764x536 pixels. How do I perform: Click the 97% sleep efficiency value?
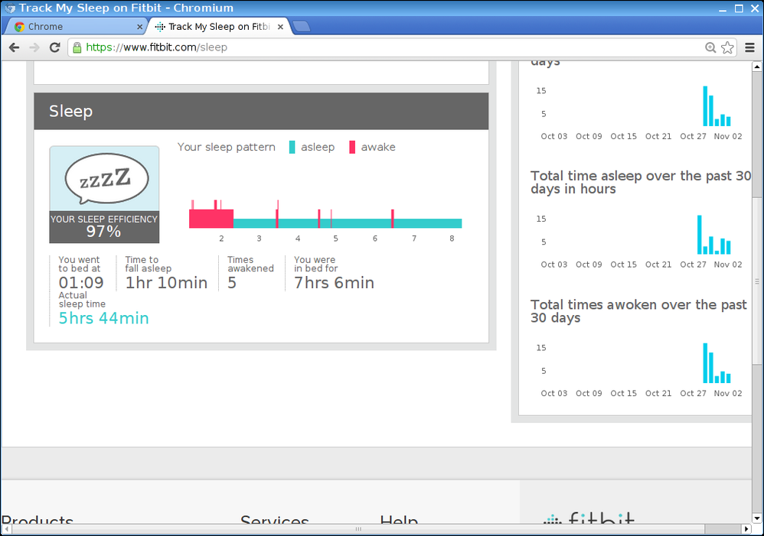[104, 232]
